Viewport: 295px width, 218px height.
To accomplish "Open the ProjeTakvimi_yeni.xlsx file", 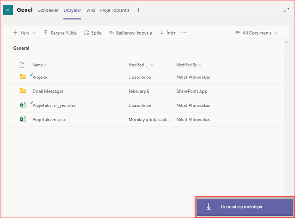I will point(54,105).
